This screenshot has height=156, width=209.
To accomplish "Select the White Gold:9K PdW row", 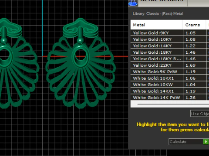I will point(170,72).
